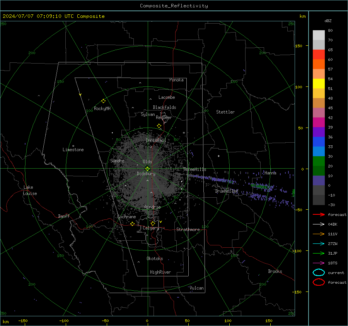
Task: Select the Sundre label
Action: (x=117, y=160)
